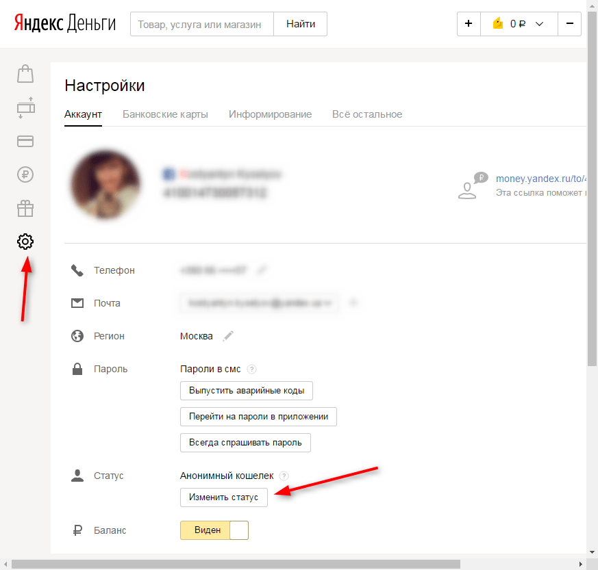Click help icon next to Анонимный кошелек
The height and width of the screenshot is (570, 598).
coord(284,476)
